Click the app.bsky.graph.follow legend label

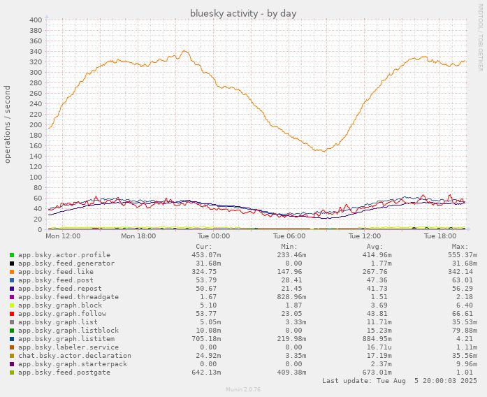tap(62, 314)
